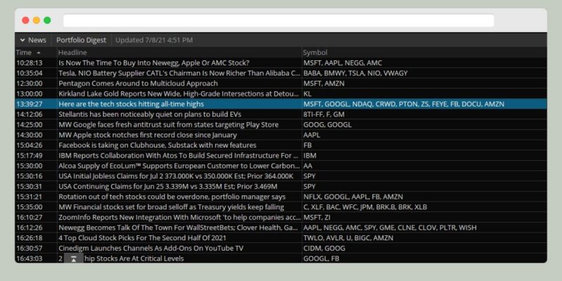The height and width of the screenshot is (281, 562).
Task: Open headline about Newegg, Apple Or AMC Stock
Action: pyautogui.click(x=154, y=63)
